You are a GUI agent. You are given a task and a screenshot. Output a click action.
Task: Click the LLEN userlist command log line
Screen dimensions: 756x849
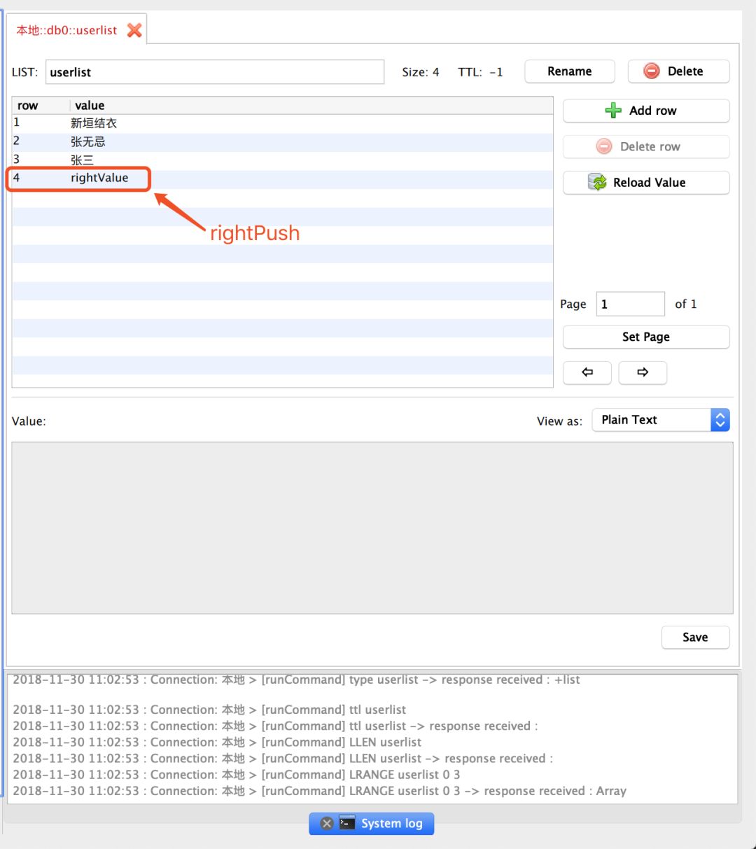(x=217, y=742)
